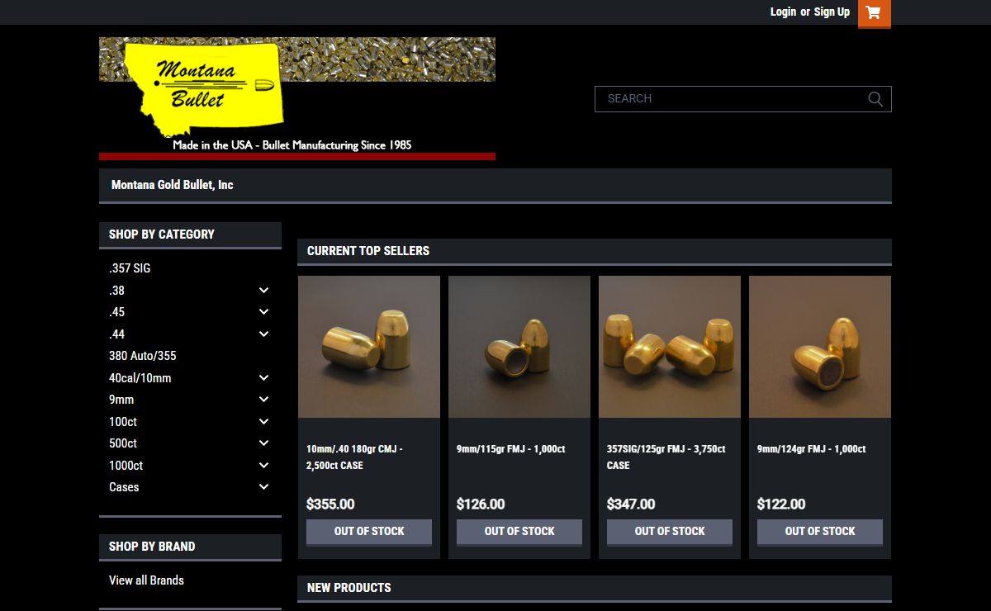Click the search magnifier icon
The image size is (991, 611).
click(875, 99)
